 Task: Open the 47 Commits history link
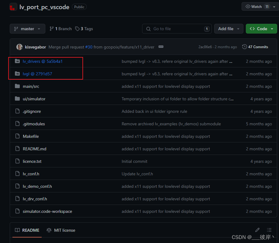255,47
